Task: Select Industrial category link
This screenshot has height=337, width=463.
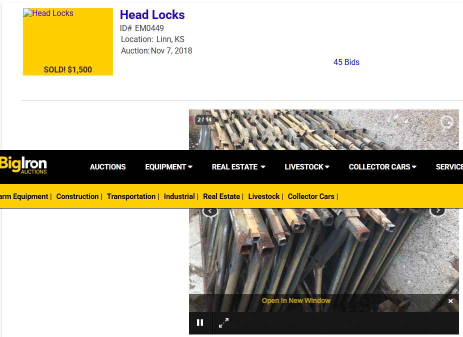Action: pos(179,196)
